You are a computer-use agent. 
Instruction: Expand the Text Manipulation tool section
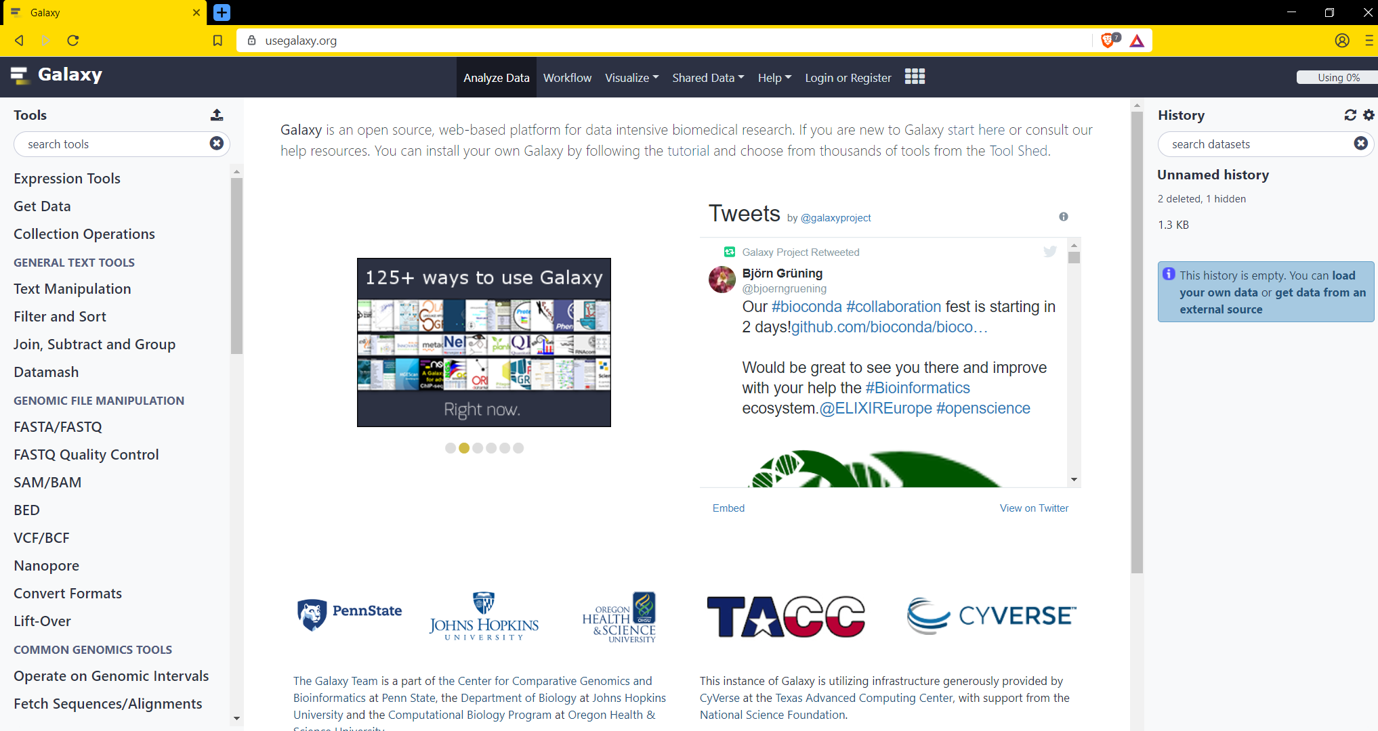click(x=72, y=289)
